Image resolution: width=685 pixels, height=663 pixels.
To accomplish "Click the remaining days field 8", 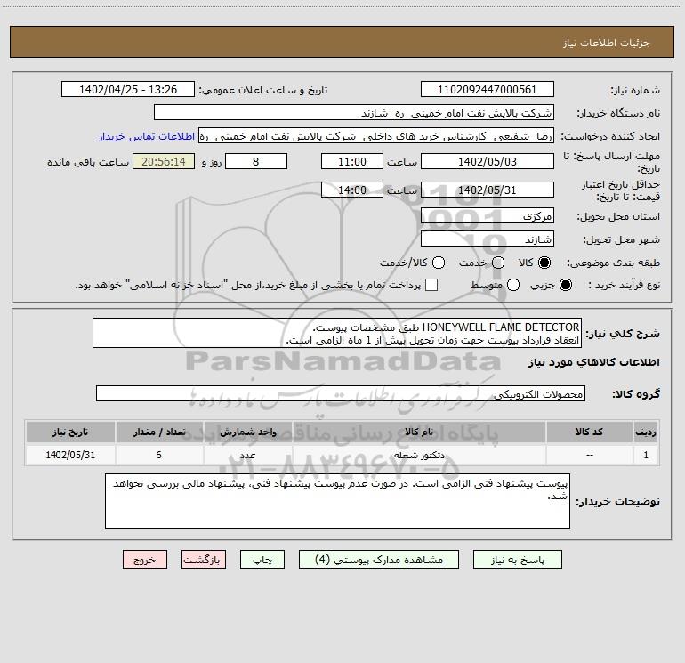I will [256, 161].
